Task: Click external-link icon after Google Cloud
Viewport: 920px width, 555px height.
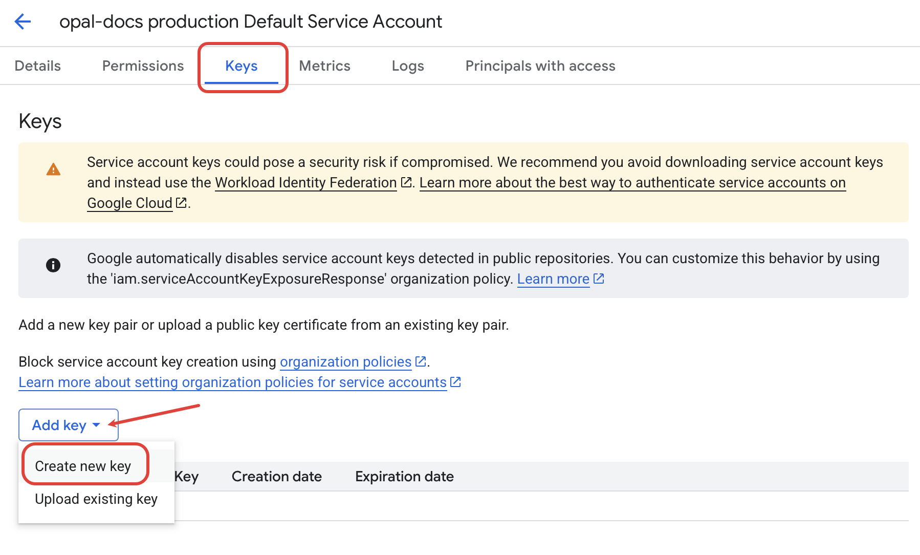Action: [181, 203]
